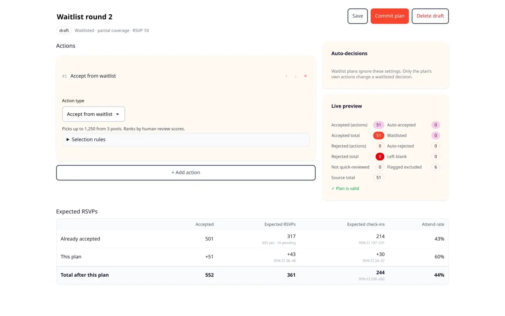Image resolution: width=505 pixels, height=316 pixels.
Task: Click the 60% attend rate cell
Action: pyautogui.click(x=439, y=257)
